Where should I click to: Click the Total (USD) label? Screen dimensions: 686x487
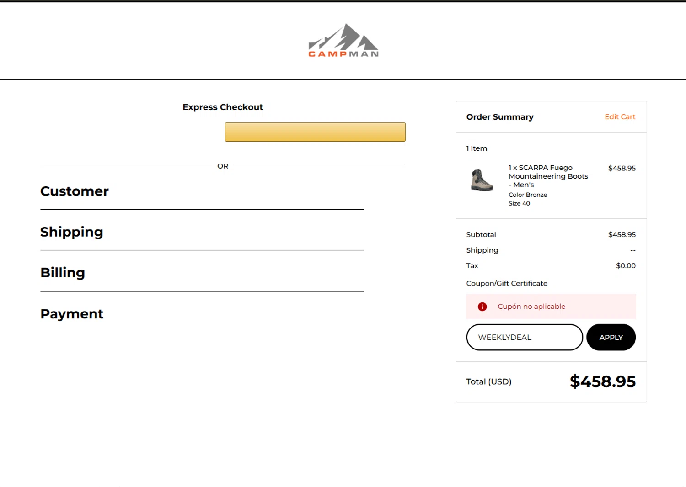pyautogui.click(x=489, y=381)
